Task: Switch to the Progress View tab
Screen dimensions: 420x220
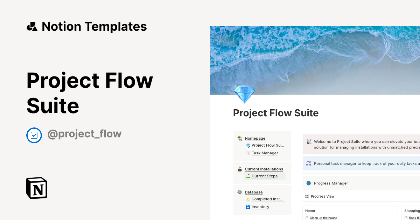Action: 322,196
